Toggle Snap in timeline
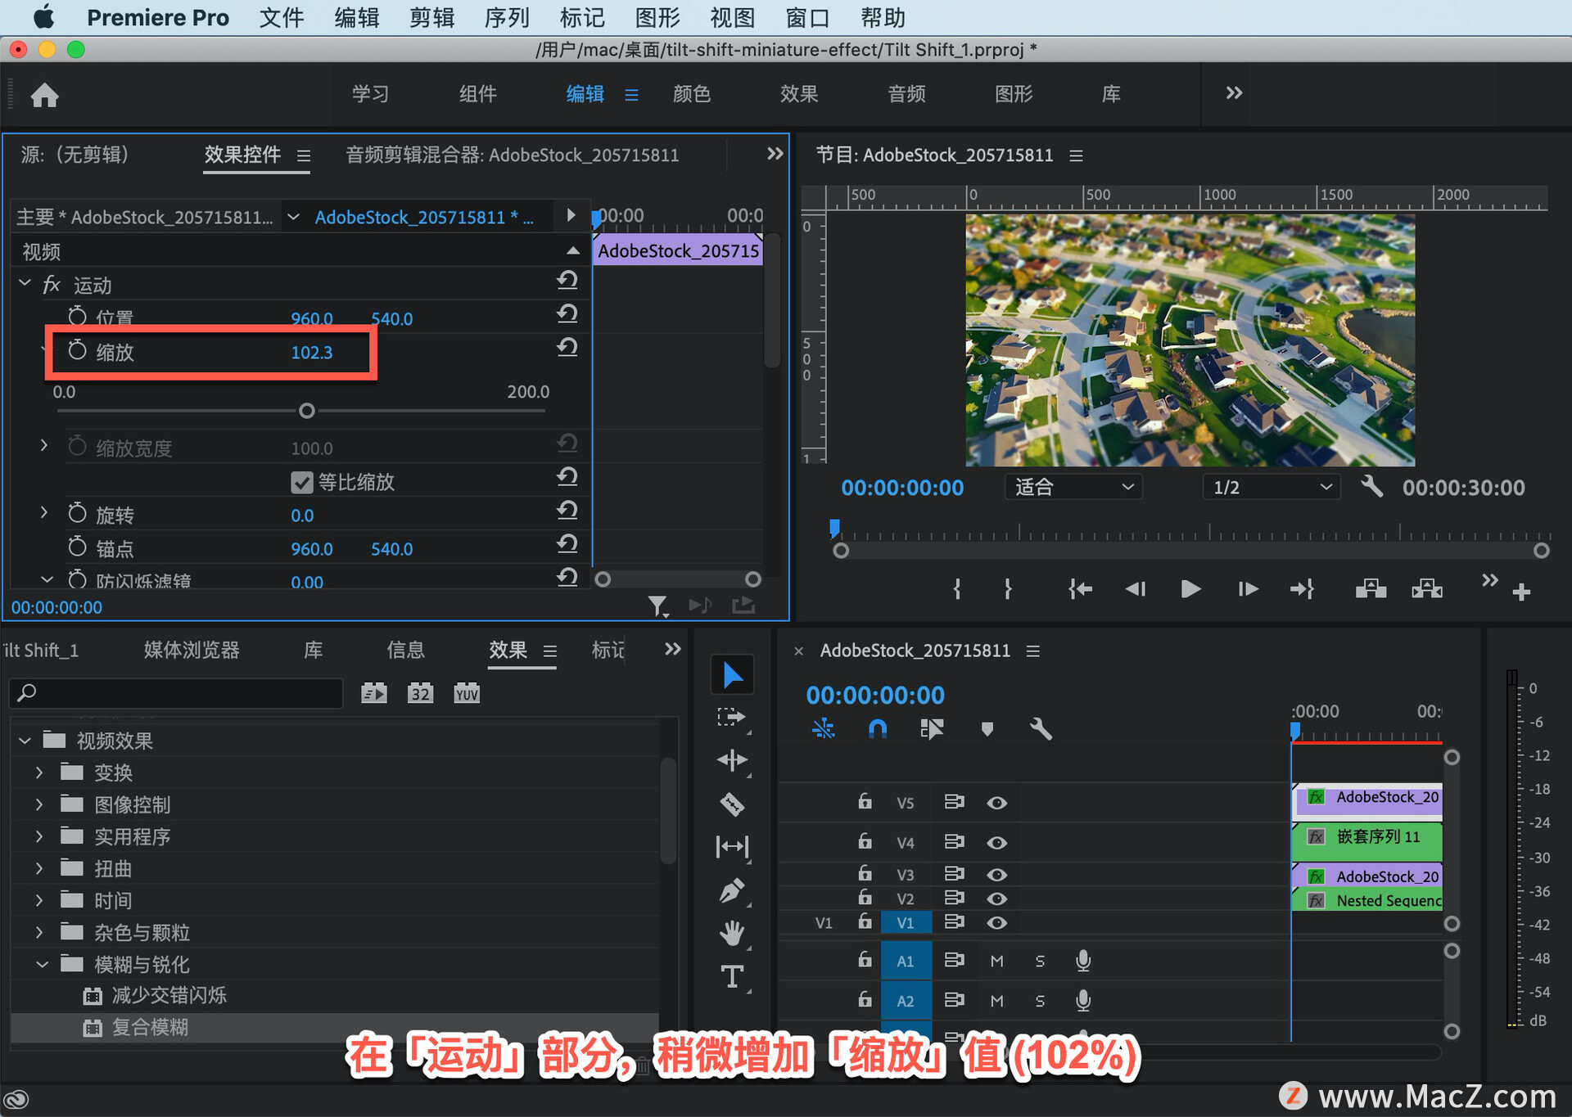The image size is (1572, 1117). click(877, 728)
